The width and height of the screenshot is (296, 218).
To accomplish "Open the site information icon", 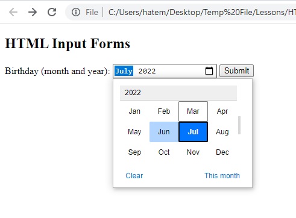I will coord(76,12).
